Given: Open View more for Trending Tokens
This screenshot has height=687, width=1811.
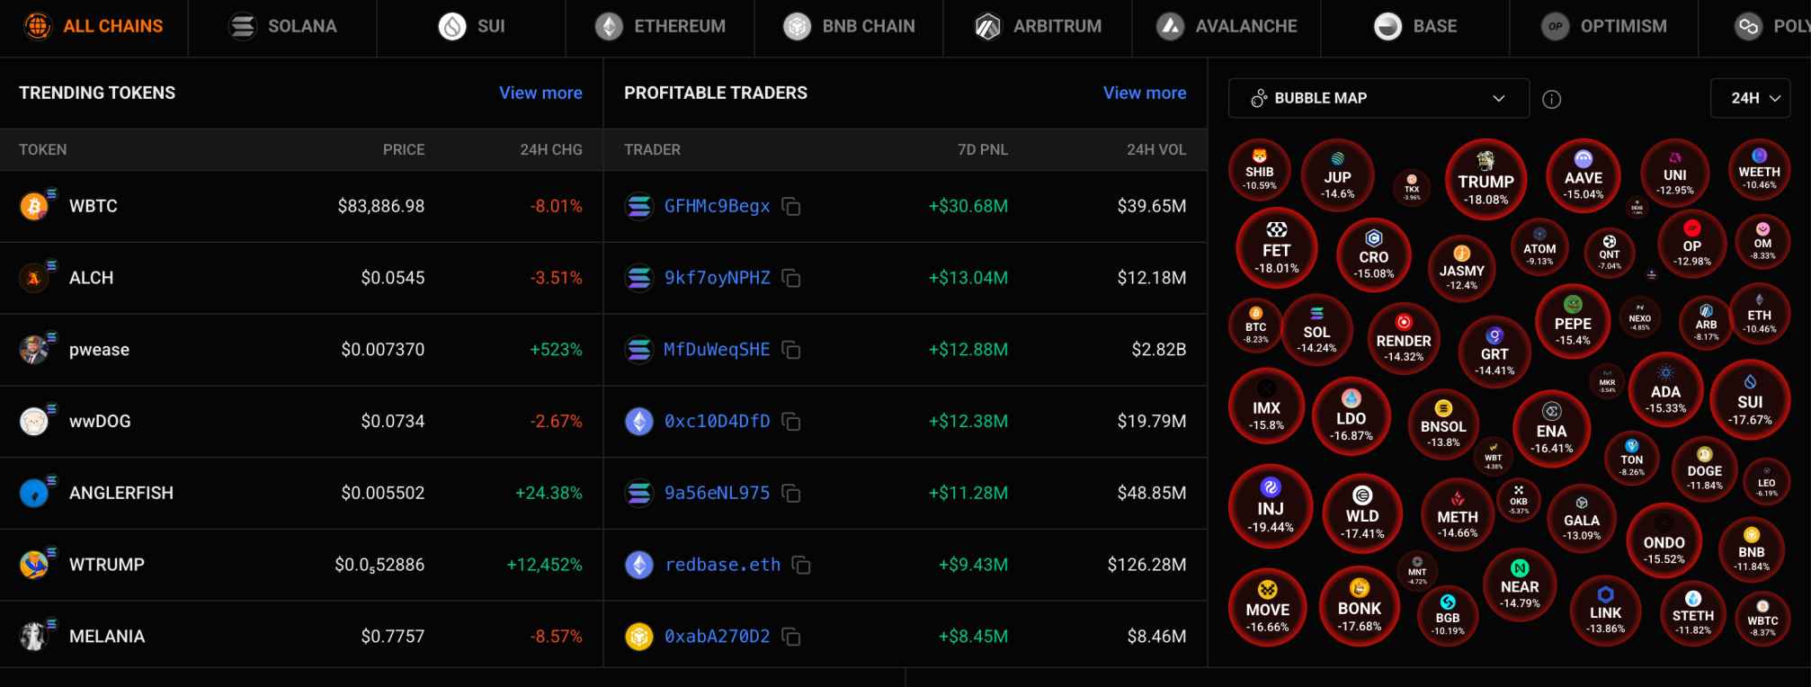Looking at the screenshot, I should tap(540, 93).
